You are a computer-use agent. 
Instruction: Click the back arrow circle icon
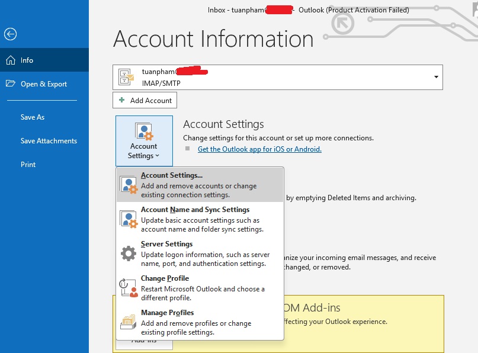10,34
